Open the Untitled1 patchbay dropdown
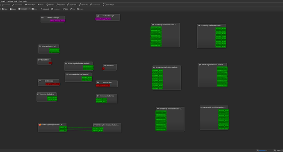The image size is (283, 152). (x=24, y=9)
